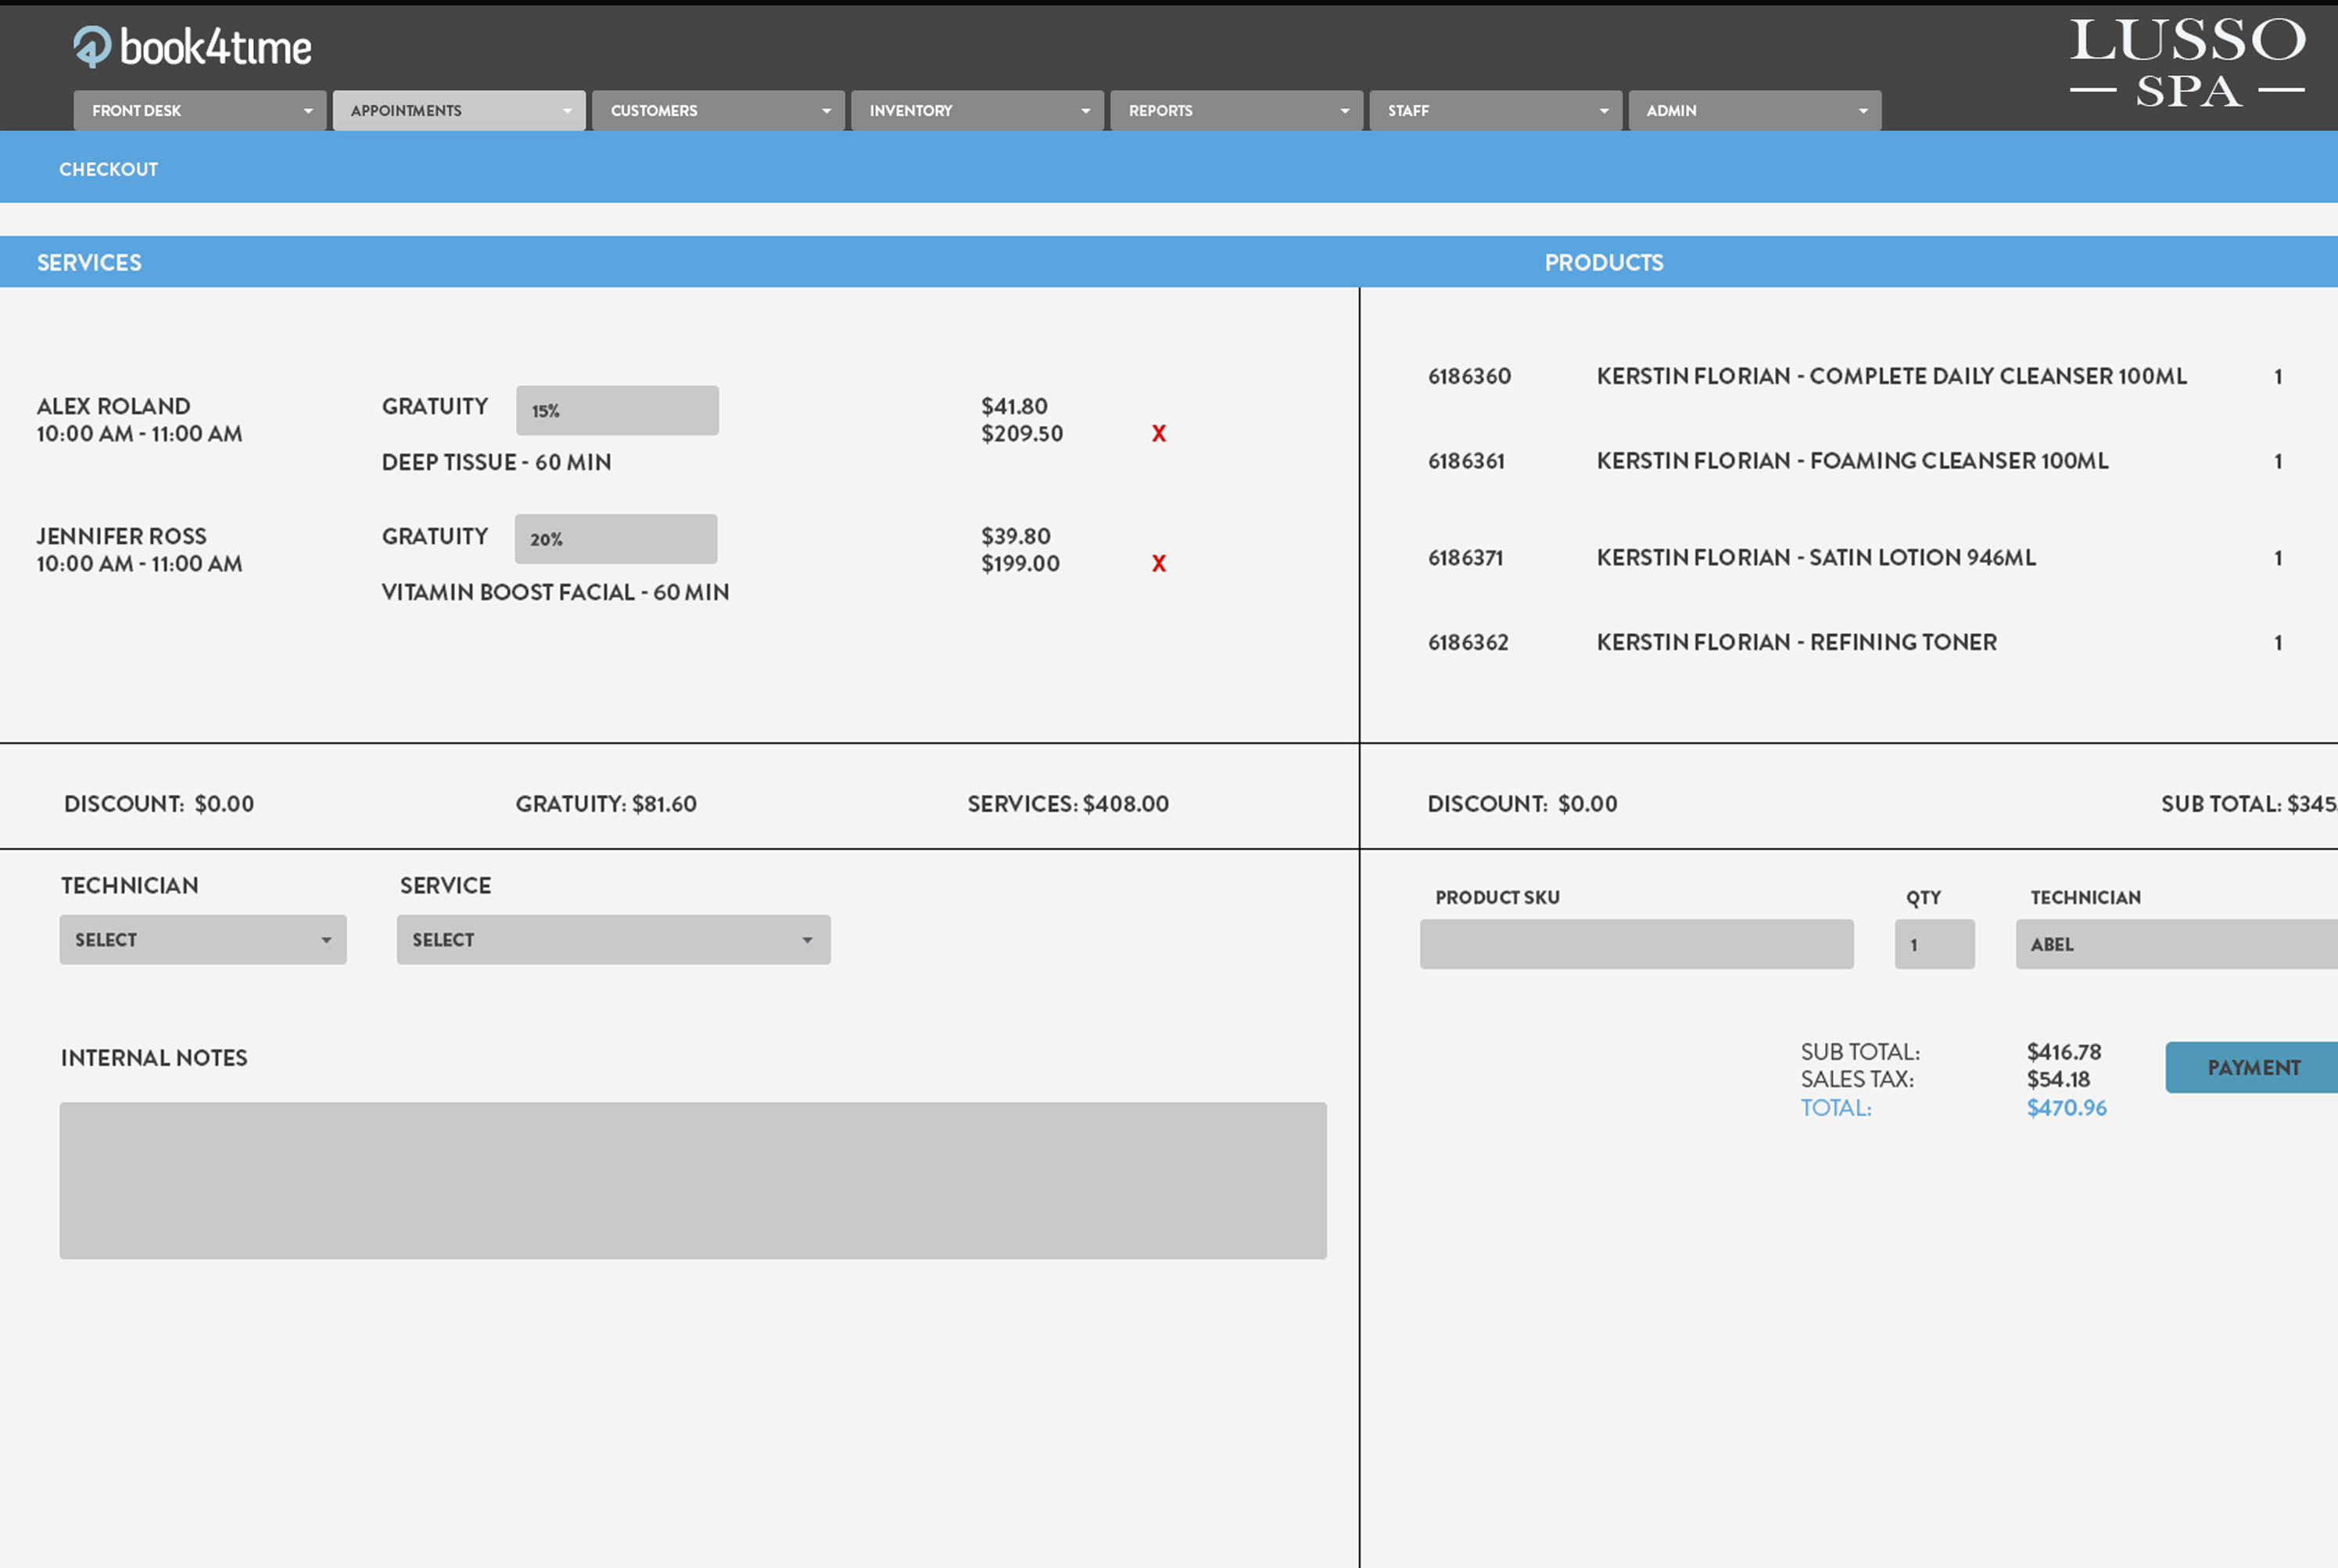Remove Alex Roland's Deep Tissue service
Screen dimensions: 2338x1568
pos(1159,434)
